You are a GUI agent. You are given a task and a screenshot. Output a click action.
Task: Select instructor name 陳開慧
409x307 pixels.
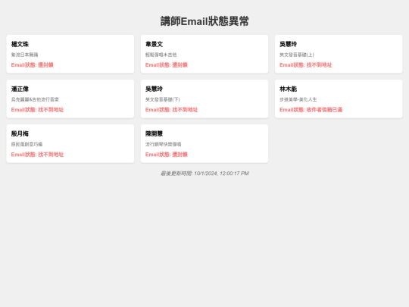154,133
